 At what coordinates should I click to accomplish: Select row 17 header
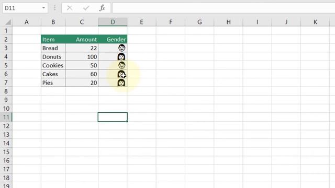6,169
